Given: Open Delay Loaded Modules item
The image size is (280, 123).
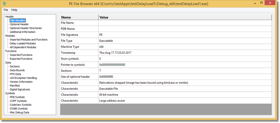Looking at the screenshot, I should click(x=23, y=43).
